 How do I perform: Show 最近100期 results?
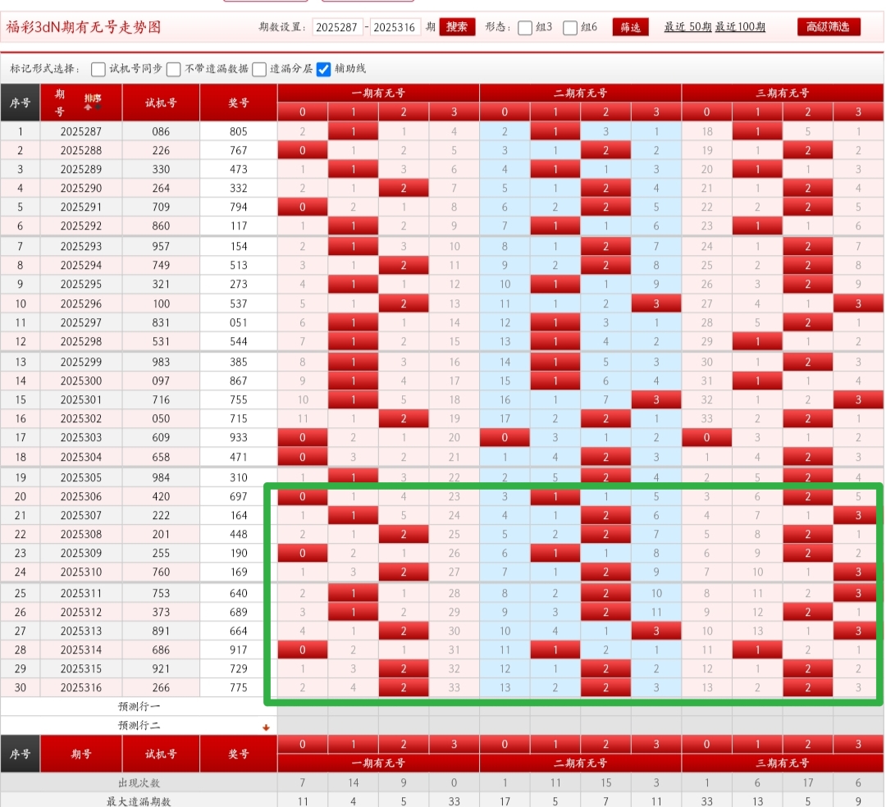pos(740,27)
